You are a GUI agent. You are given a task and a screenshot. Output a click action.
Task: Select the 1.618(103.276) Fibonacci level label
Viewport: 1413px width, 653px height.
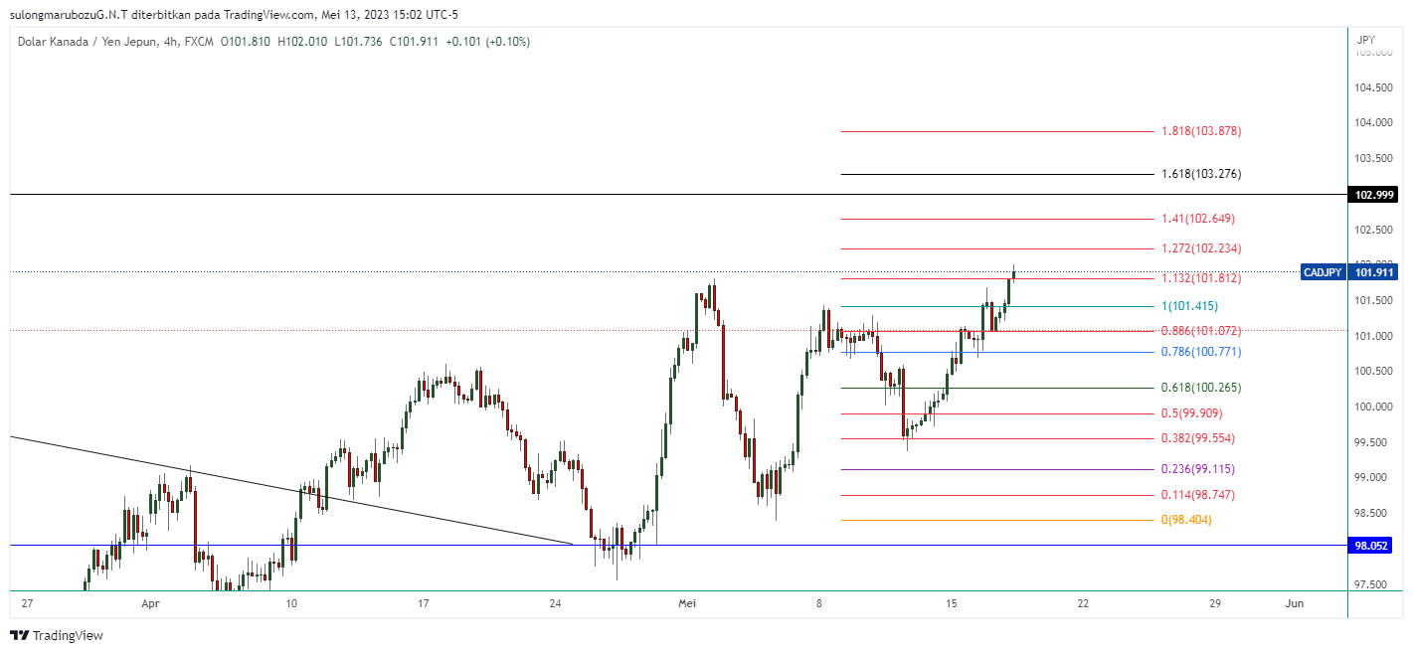tap(1200, 174)
